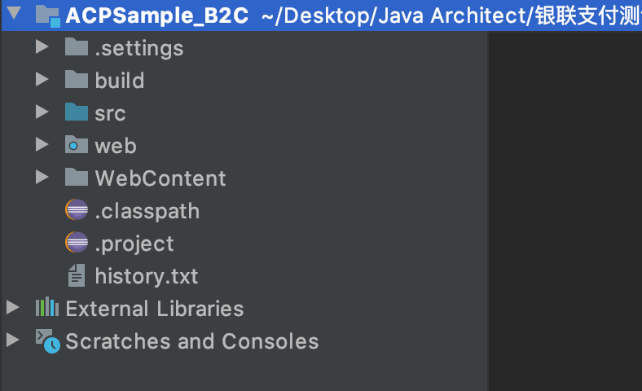Image resolution: width=642 pixels, height=391 pixels.
Task: Collapse the ACPSample_B2C project root
Action: (14, 13)
